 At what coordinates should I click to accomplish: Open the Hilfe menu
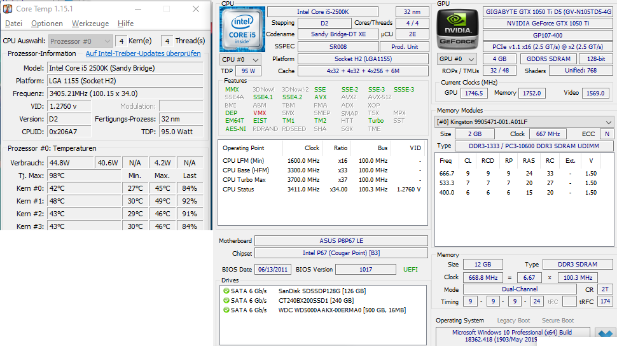[x=125, y=24]
